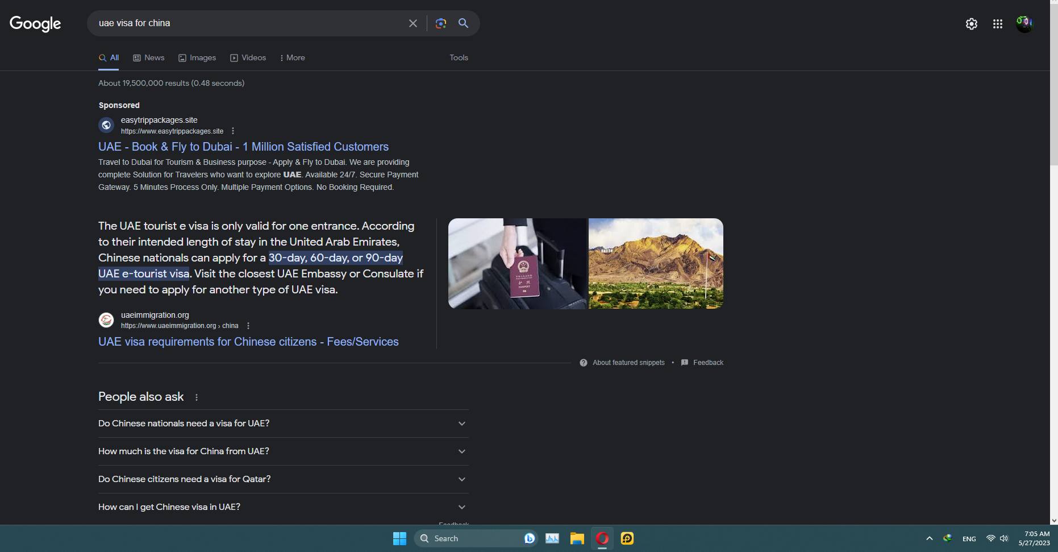Image resolution: width=1058 pixels, height=552 pixels.
Task: Switch to the Images tab
Action: tap(197, 58)
